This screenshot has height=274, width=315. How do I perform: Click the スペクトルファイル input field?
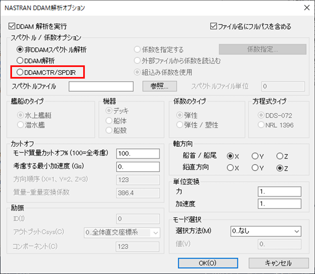101,86
